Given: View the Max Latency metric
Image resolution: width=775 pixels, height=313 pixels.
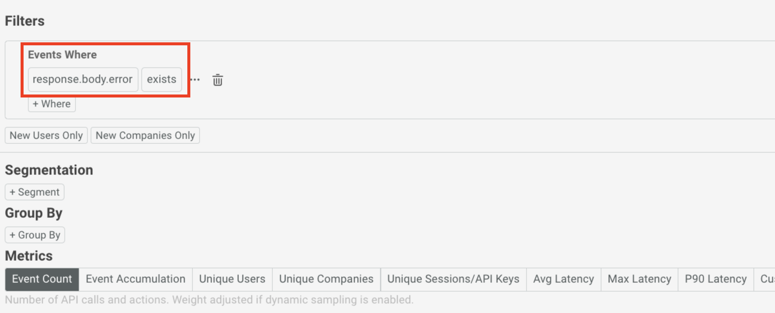Looking at the screenshot, I should (639, 279).
